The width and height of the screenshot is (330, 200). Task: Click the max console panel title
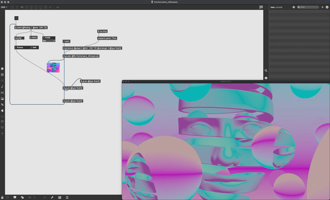276,7
